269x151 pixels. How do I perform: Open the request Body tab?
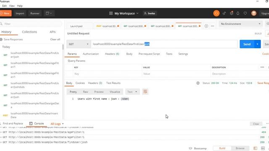(x=129, y=54)
